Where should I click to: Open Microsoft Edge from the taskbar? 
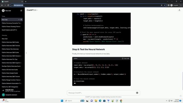click(100, 101)
